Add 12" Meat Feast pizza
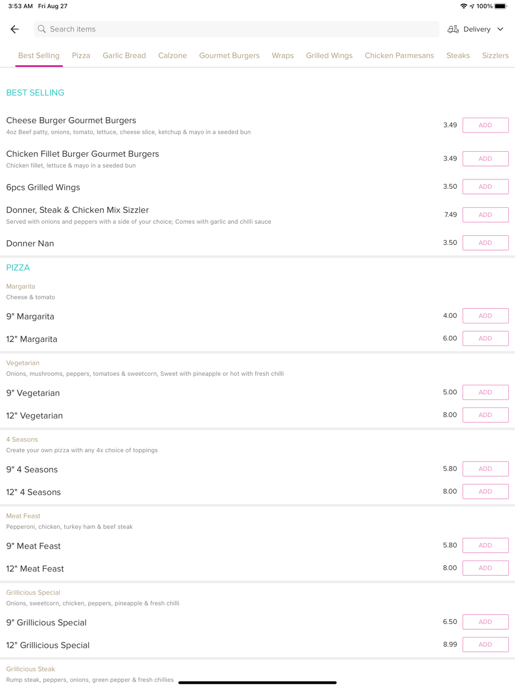The height and width of the screenshot is (688, 515). pos(485,568)
